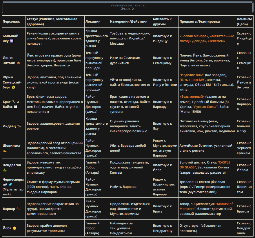The width and height of the screenshot is (255, 238).
Task: Click the Статус (Ранения, Ментальное здоровье) header
Action: [x=55, y=21]
